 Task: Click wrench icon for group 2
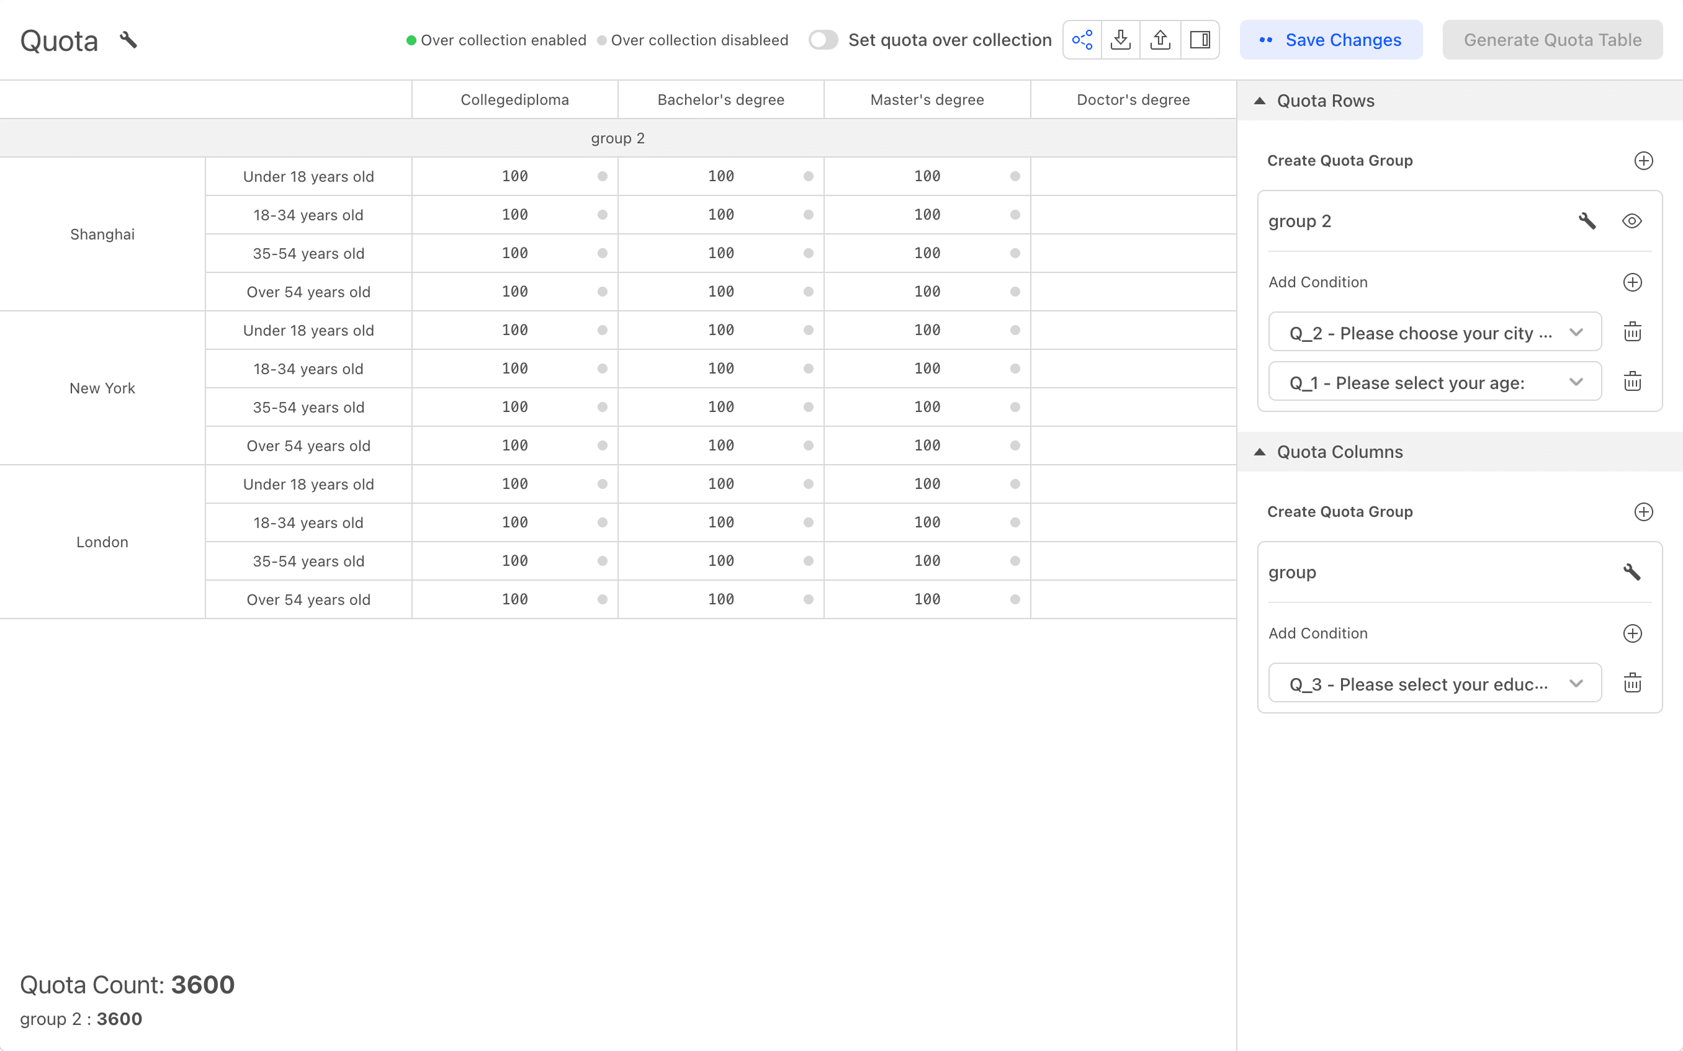tap(1586, 221)
